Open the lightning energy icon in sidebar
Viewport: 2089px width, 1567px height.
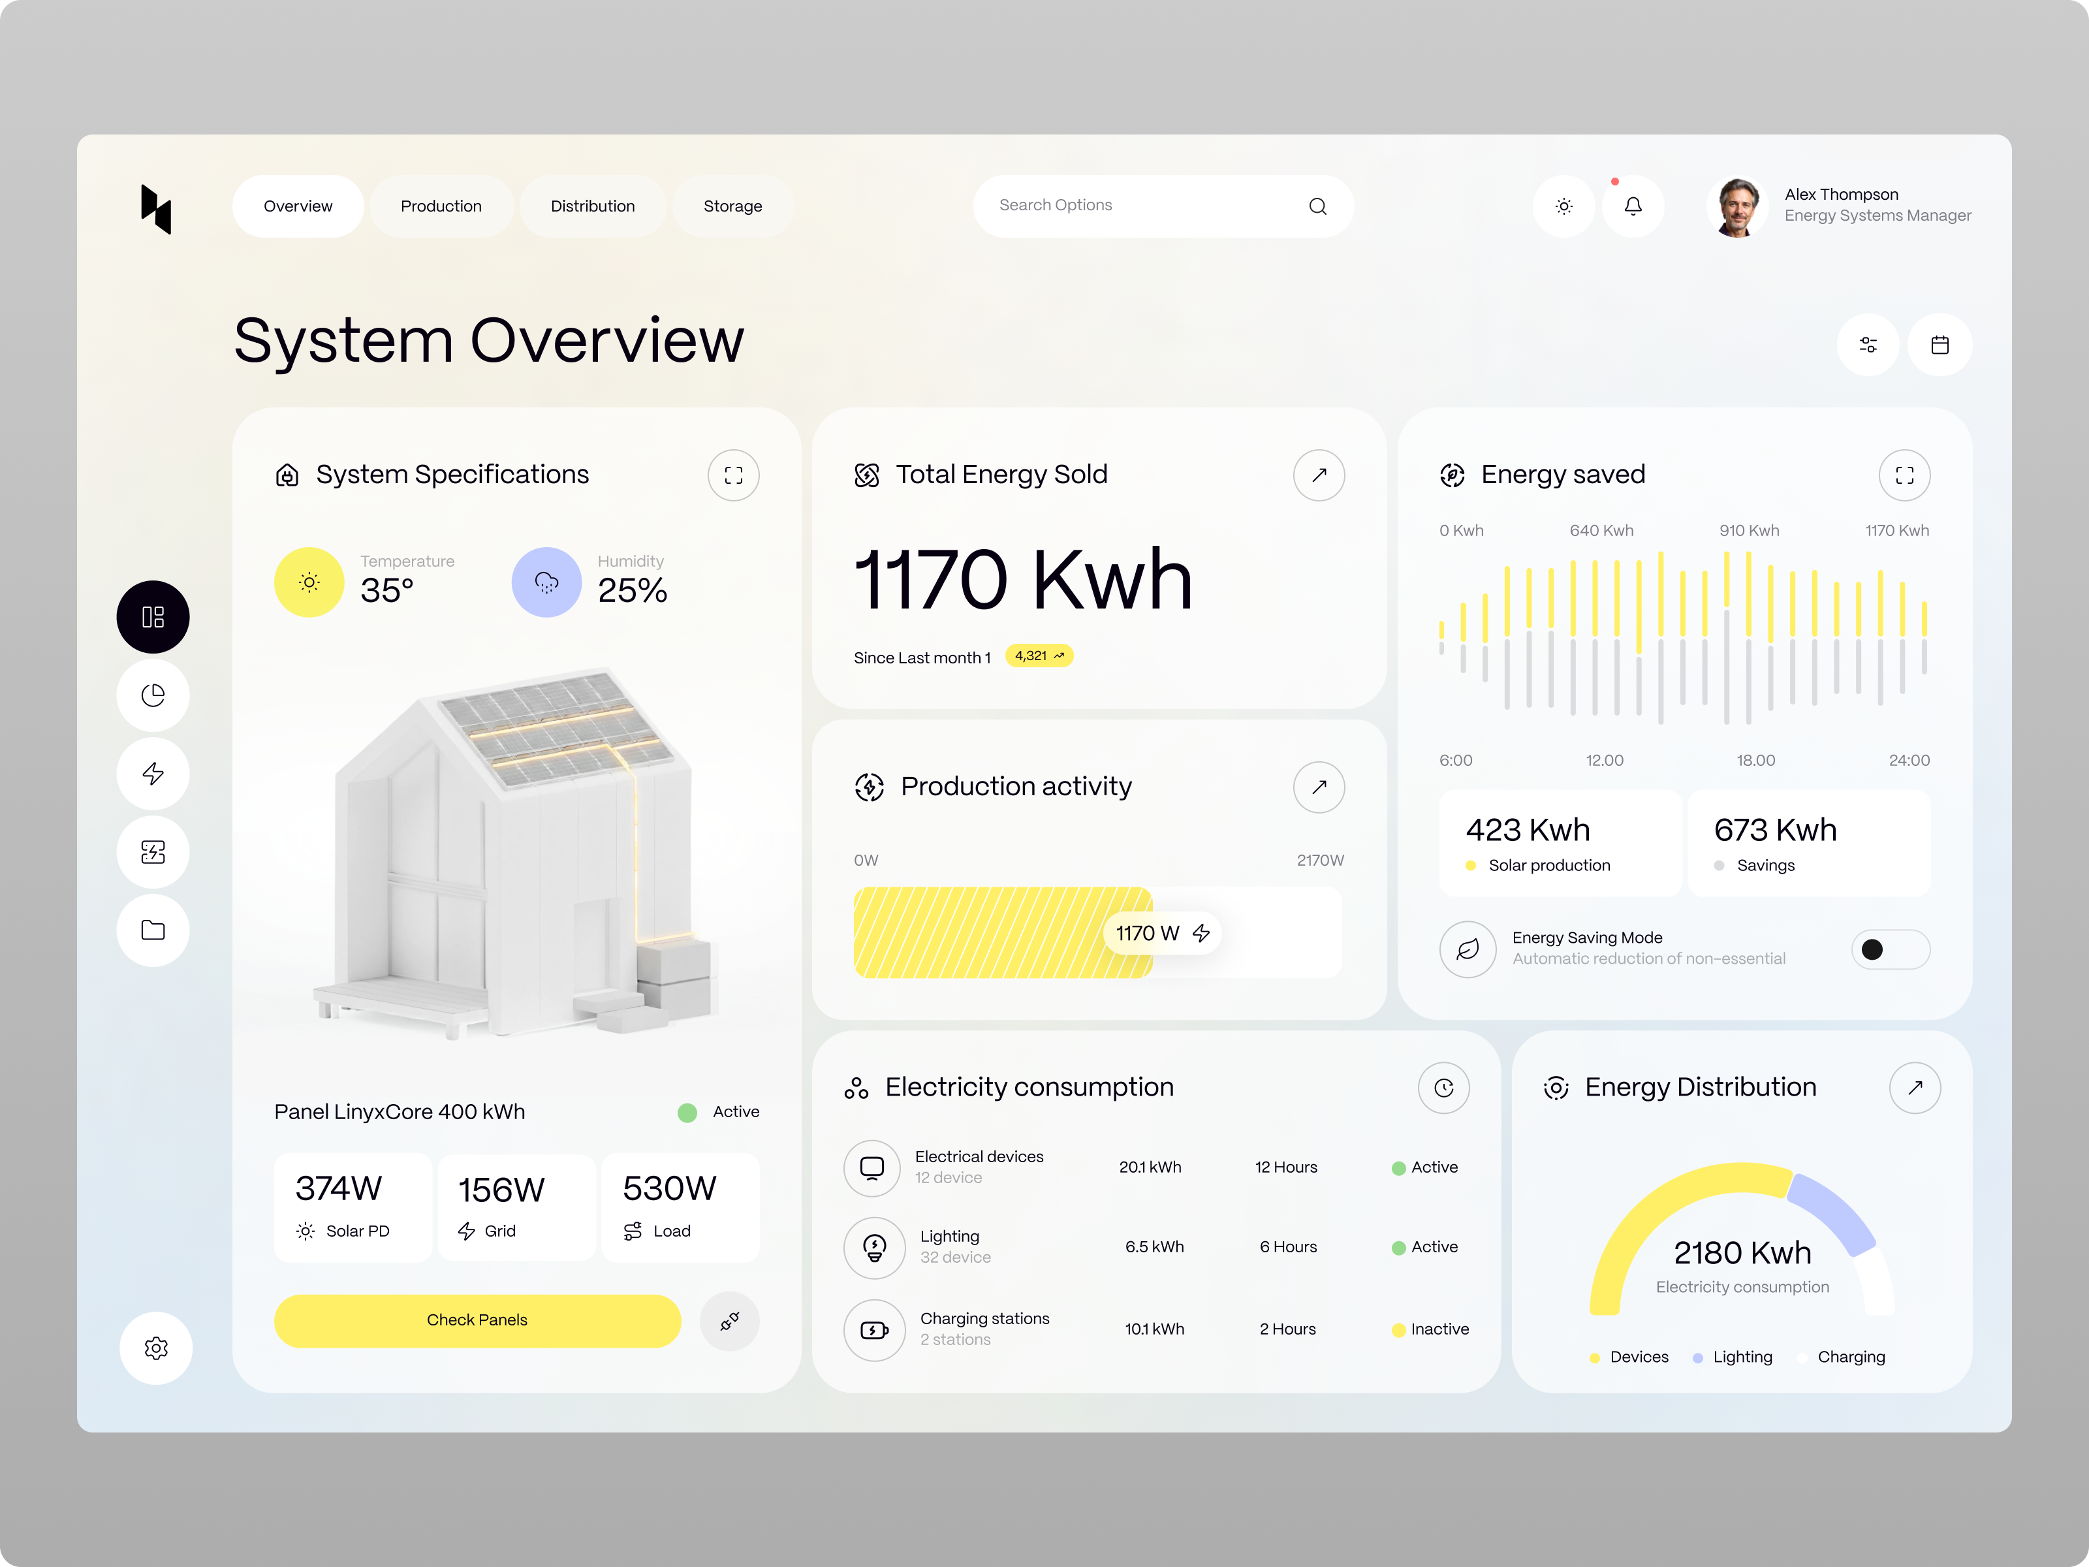click(x=153, y=774)
